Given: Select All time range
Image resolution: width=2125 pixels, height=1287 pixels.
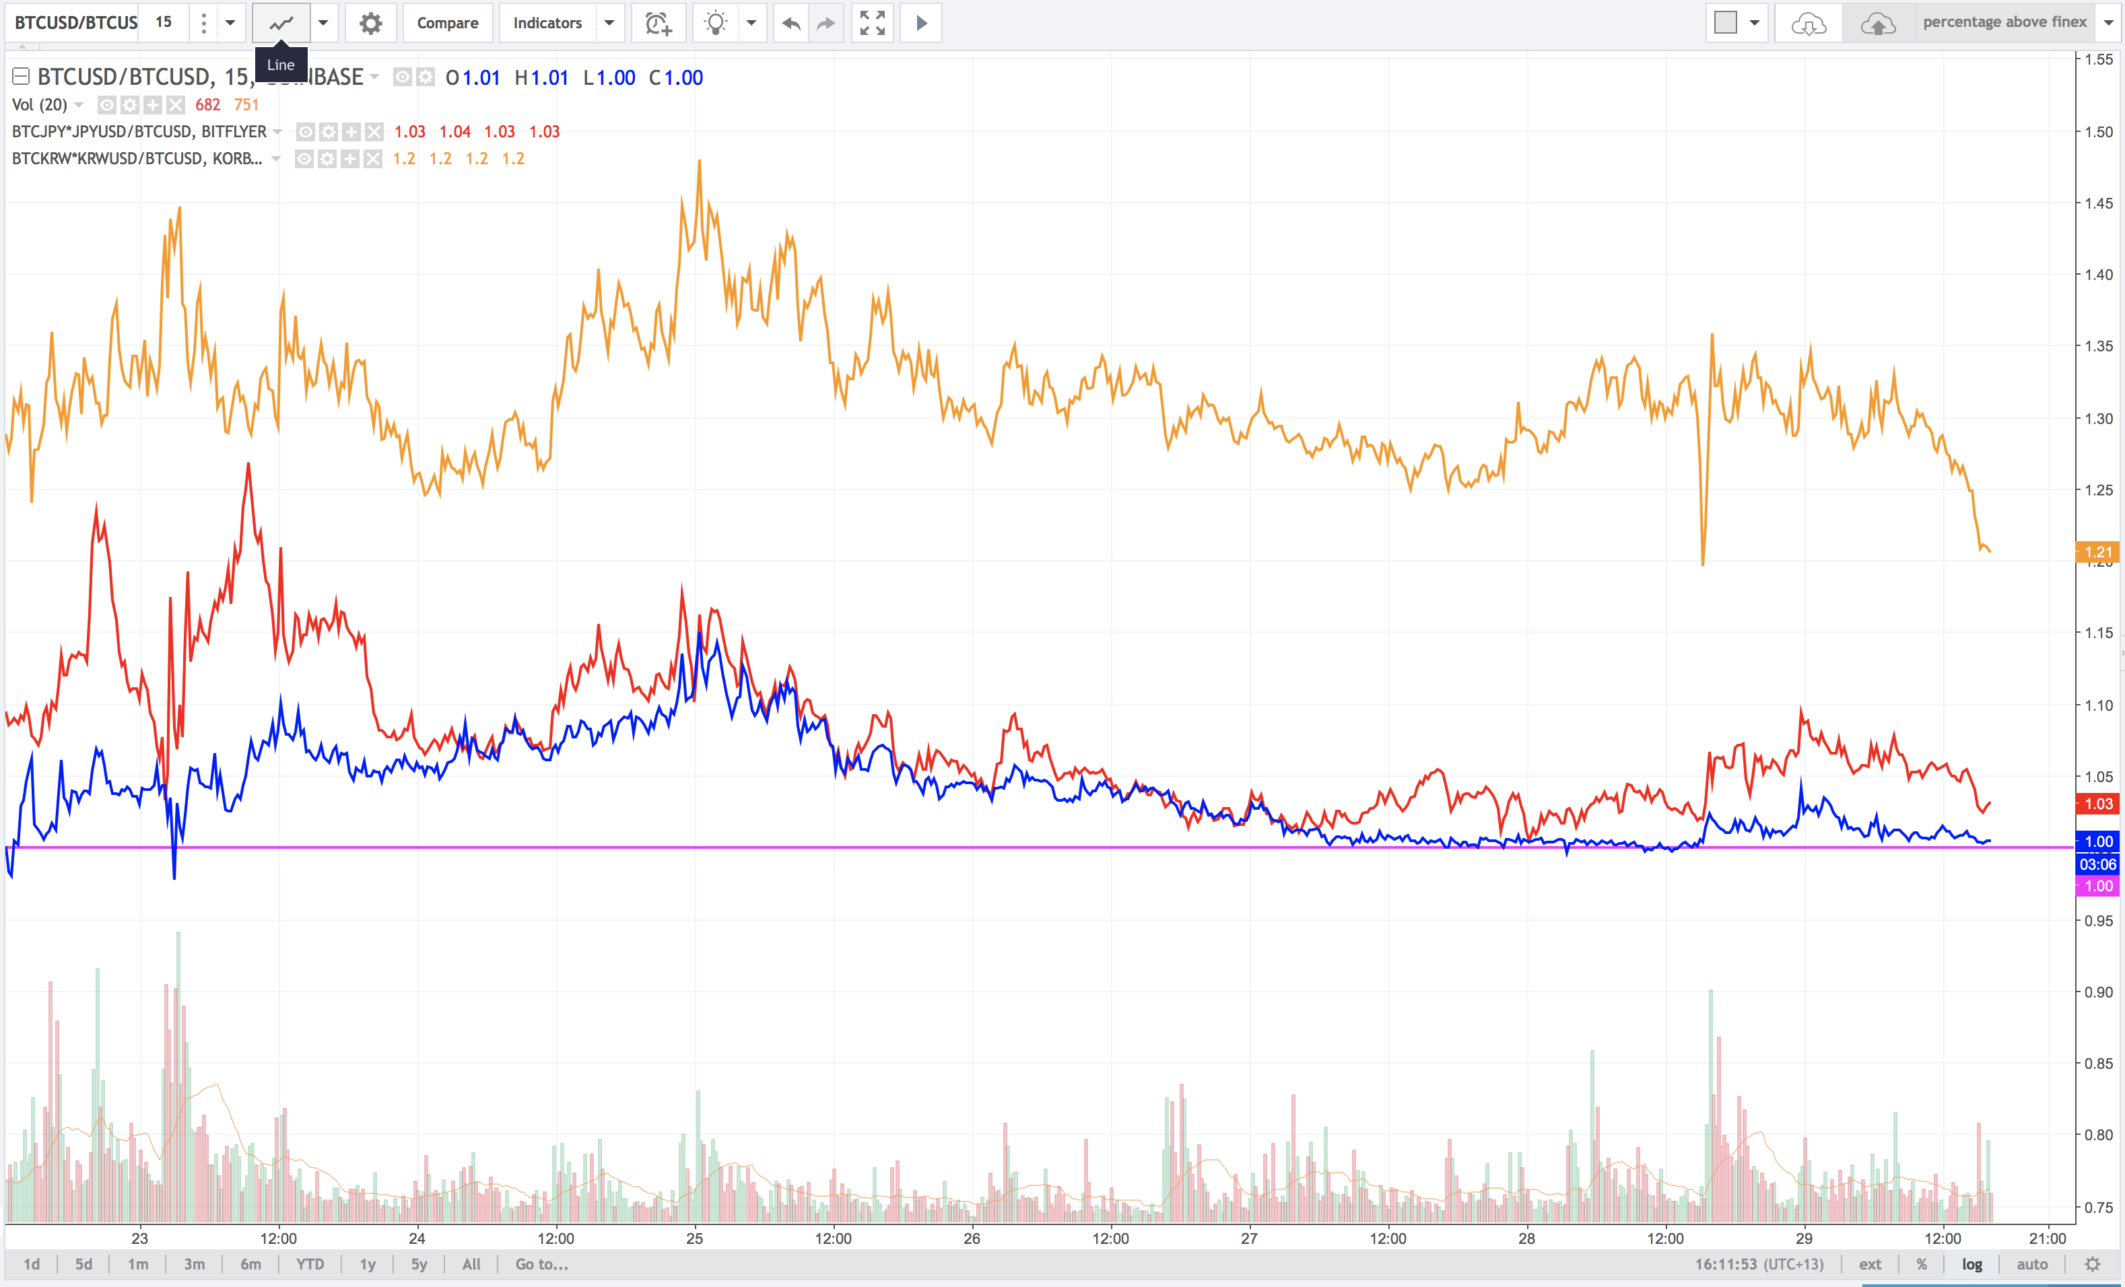Looking at the screenshot, I should [472, 1263].
